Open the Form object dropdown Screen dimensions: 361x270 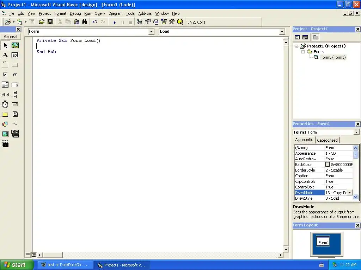click(151, 31)
